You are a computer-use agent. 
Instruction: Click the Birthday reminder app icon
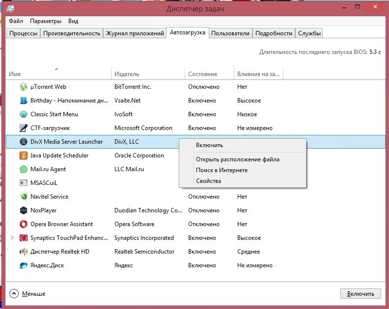(x=23, y=101)
